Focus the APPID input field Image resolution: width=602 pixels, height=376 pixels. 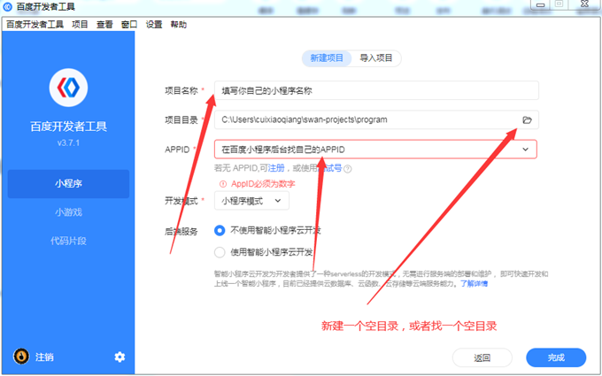[375, 150]
